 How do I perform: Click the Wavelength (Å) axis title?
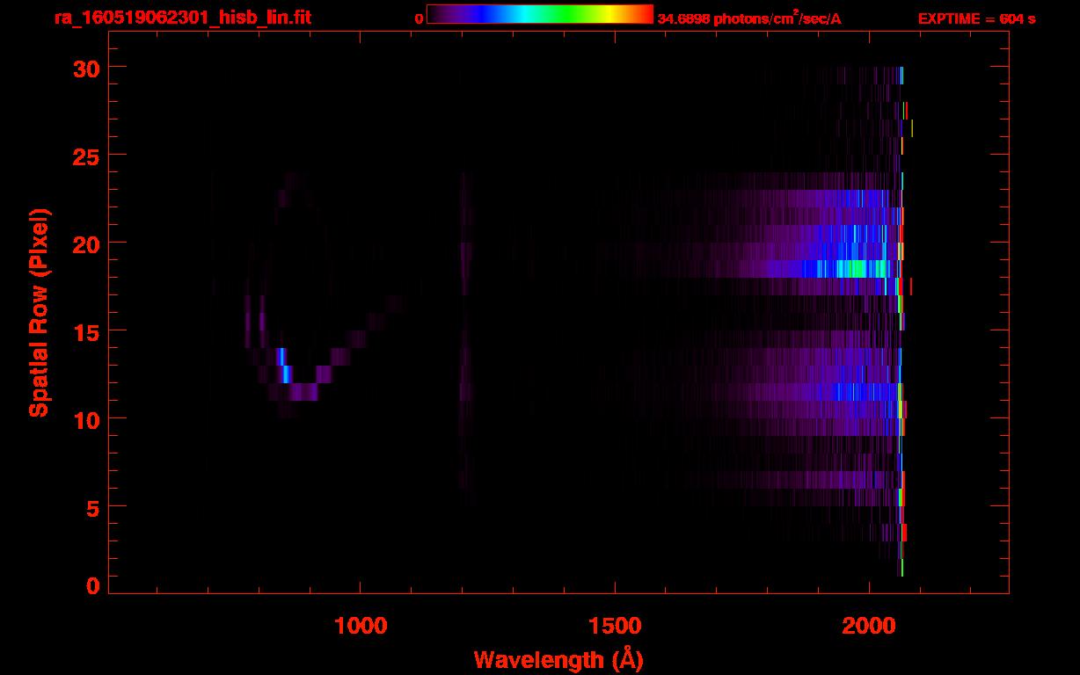(x=558, y=659)
